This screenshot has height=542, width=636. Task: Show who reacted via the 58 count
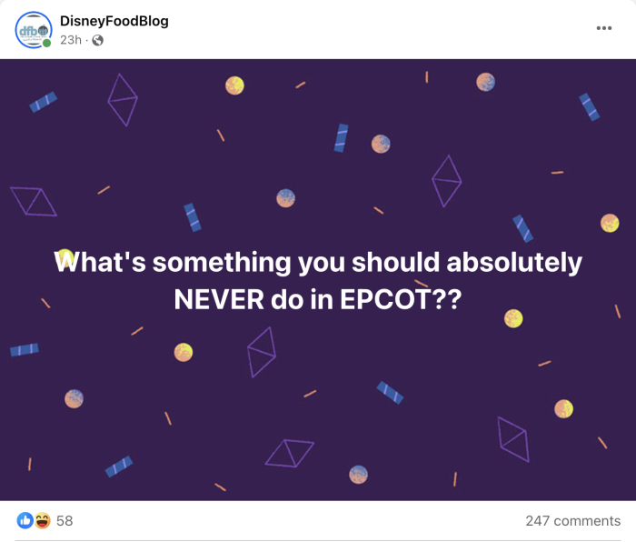65,521
